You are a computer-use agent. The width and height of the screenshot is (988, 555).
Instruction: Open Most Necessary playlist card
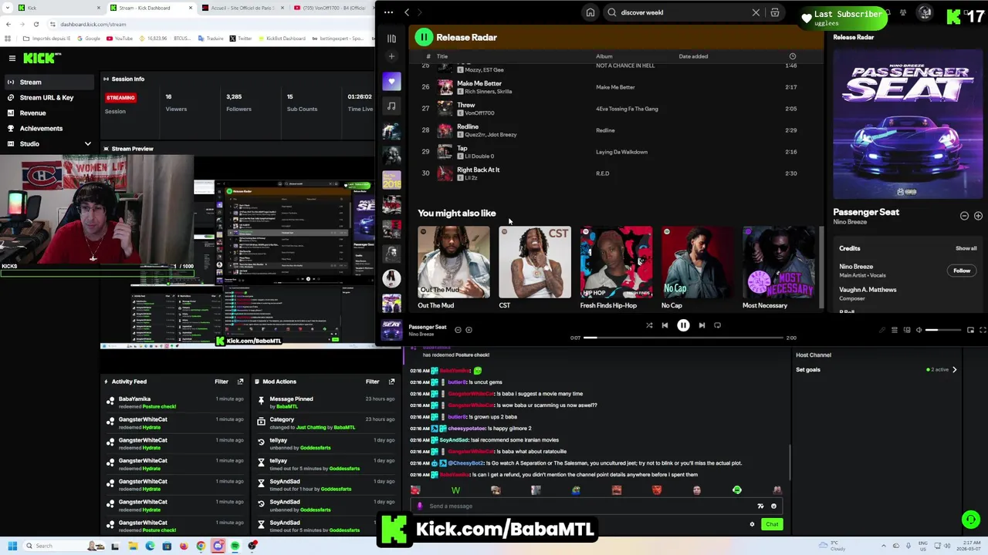(778, 267)
